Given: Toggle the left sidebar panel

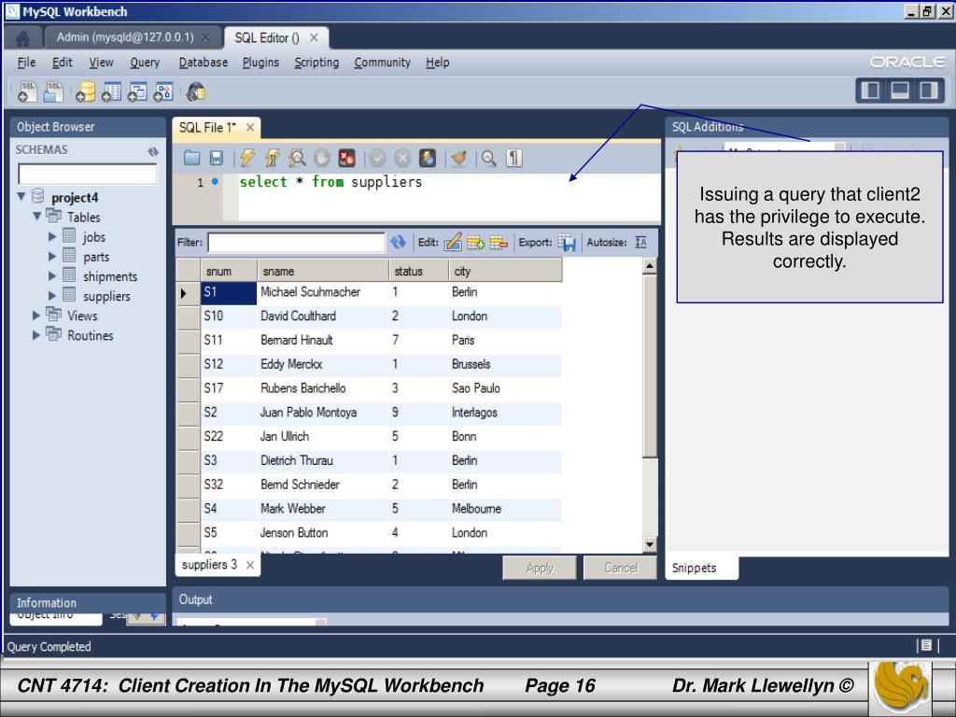Looking at the screenshot, I should point(870,91).
